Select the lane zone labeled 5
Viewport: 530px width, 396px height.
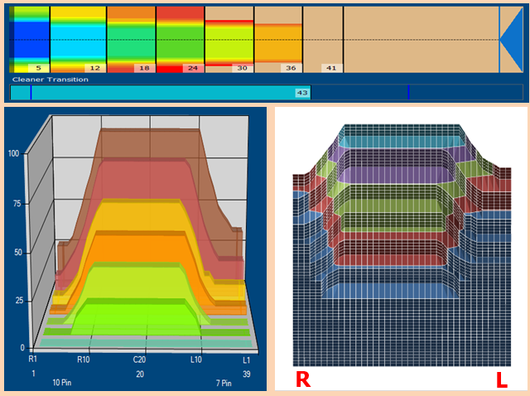point(30,39)
